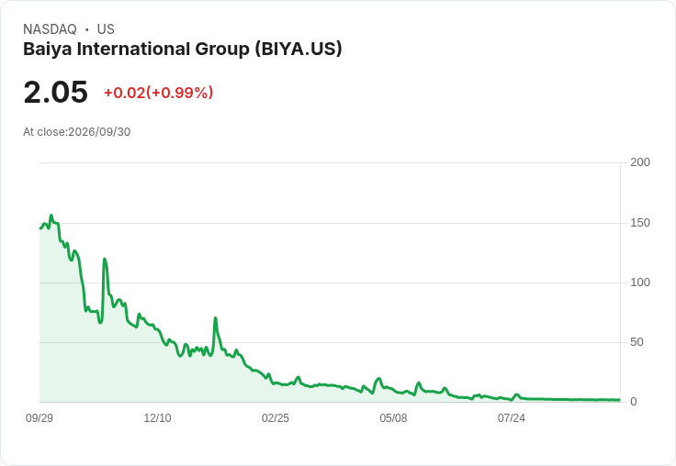Click the 100 y-axis value label
This screenshot has width=676, height=466.
(x=640, y=283)
